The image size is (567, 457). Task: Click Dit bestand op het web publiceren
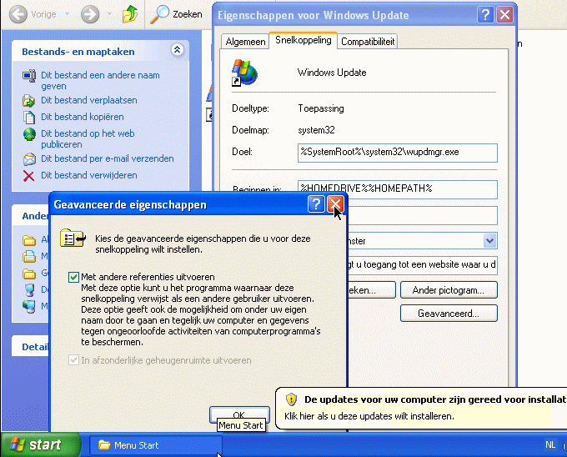[x=88, y=138]
